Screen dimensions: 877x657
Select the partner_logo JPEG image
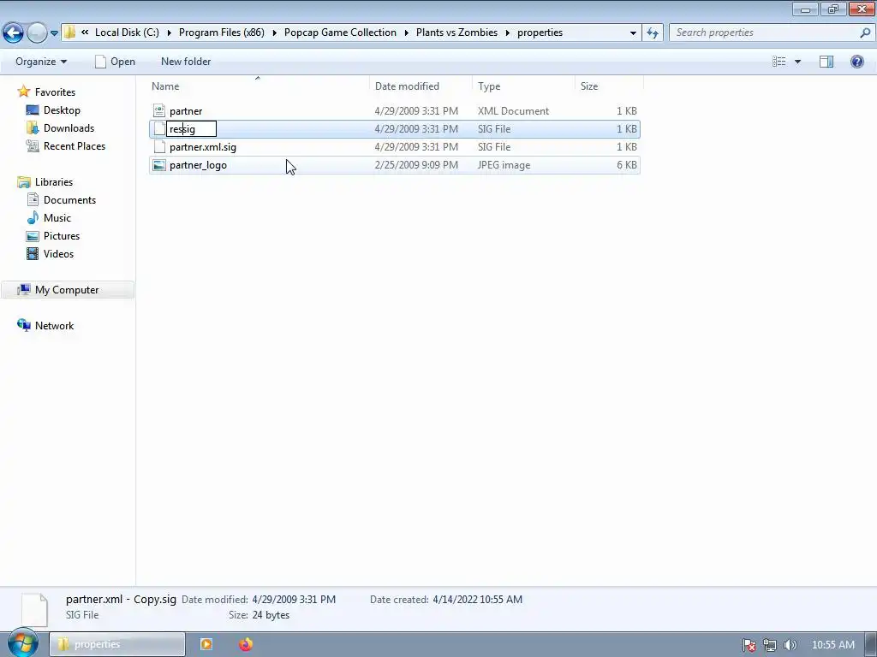click(394, 165)
